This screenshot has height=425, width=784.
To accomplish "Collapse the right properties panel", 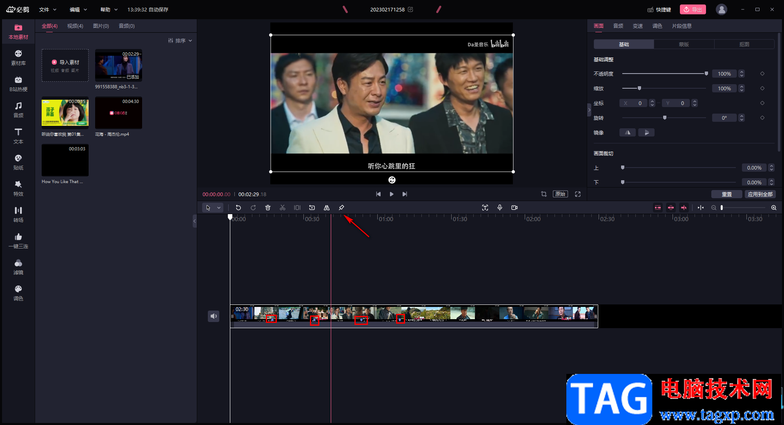I will click(589, 110).
